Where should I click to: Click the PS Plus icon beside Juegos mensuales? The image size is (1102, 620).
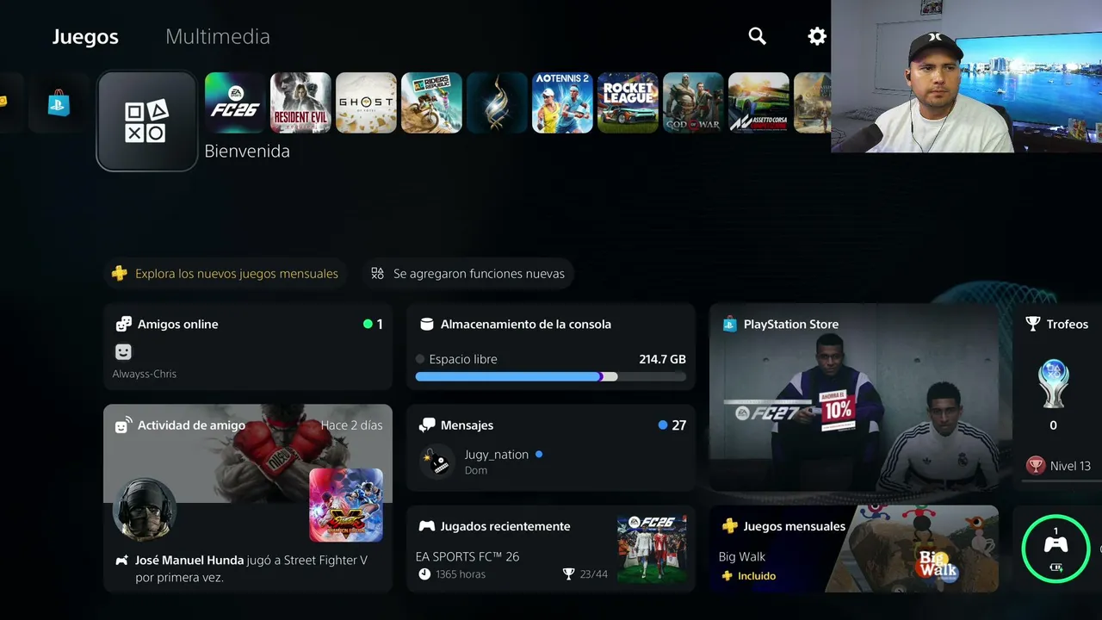(729, 526)
